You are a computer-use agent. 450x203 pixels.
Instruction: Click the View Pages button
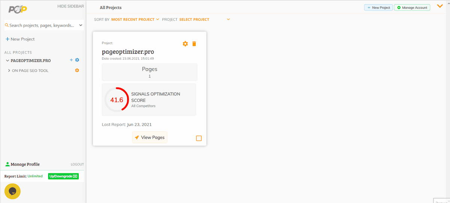click(150, 137)
